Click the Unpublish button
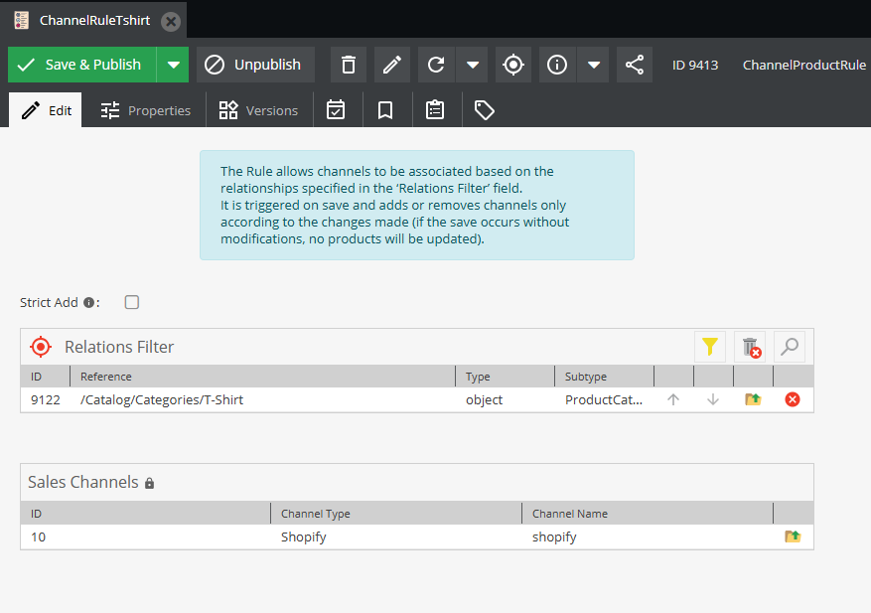This screenshot has height=613, width=871. [x=255, y=65]
